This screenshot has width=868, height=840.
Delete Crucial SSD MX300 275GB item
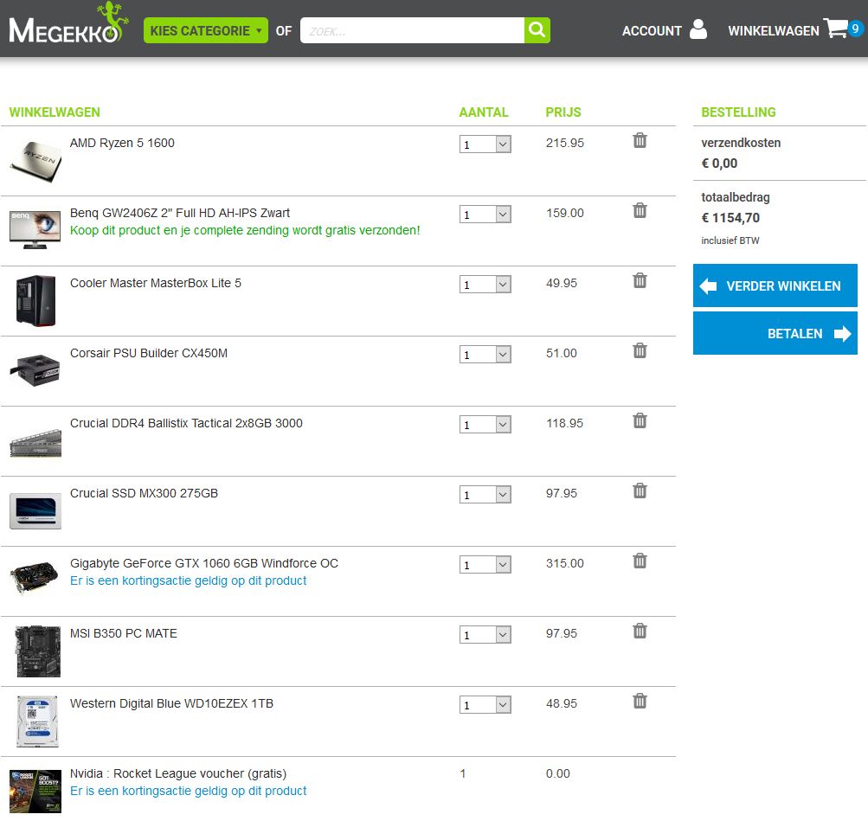tap(640, 491)
